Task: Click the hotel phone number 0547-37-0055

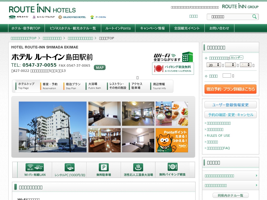Action: click(x=39, y=65)
